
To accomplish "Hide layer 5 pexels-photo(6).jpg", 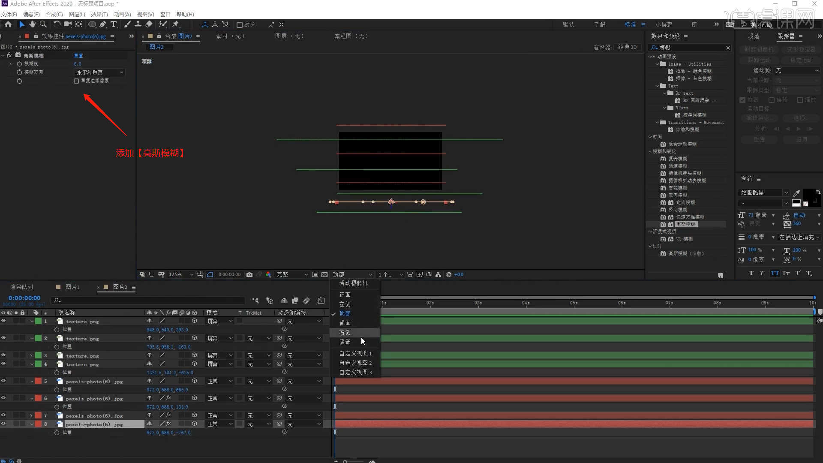I will (x=3, y=381).
